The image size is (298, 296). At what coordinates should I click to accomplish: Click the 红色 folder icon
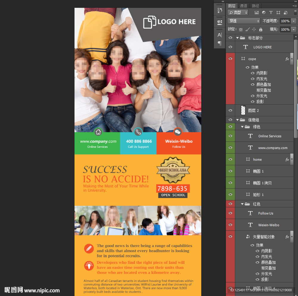coord(247,204)
